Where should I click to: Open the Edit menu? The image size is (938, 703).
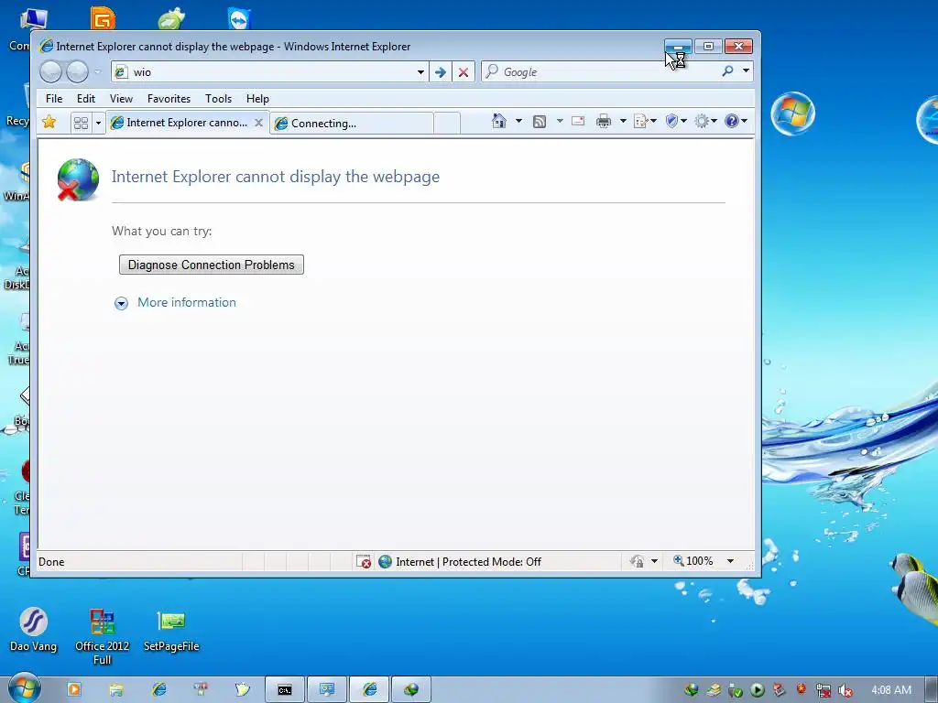(85, 99)
